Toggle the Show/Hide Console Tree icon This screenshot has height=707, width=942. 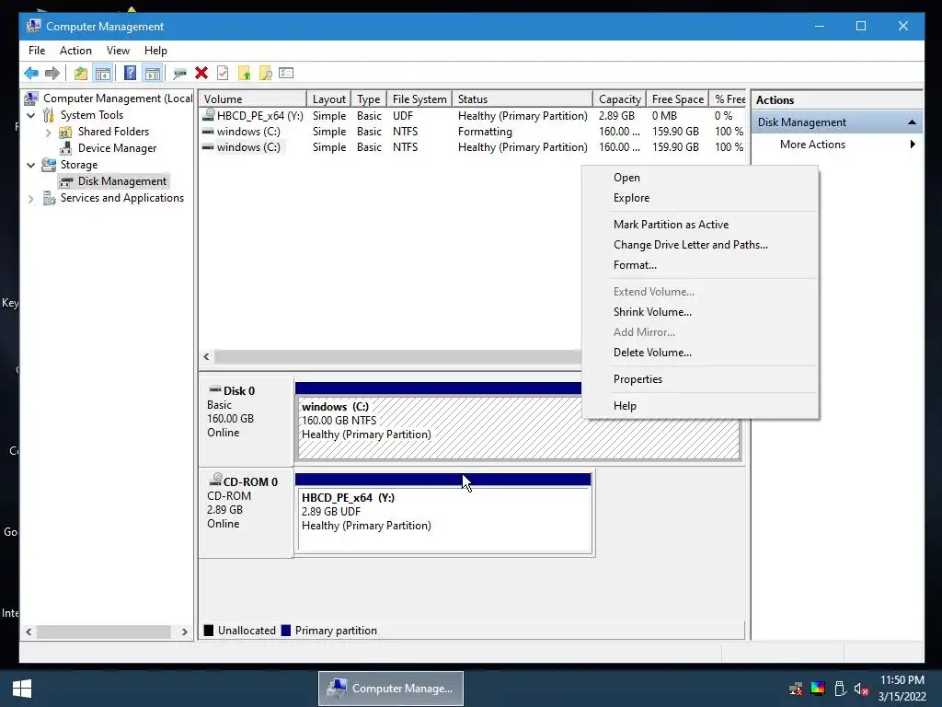click(x=103, y=74)
